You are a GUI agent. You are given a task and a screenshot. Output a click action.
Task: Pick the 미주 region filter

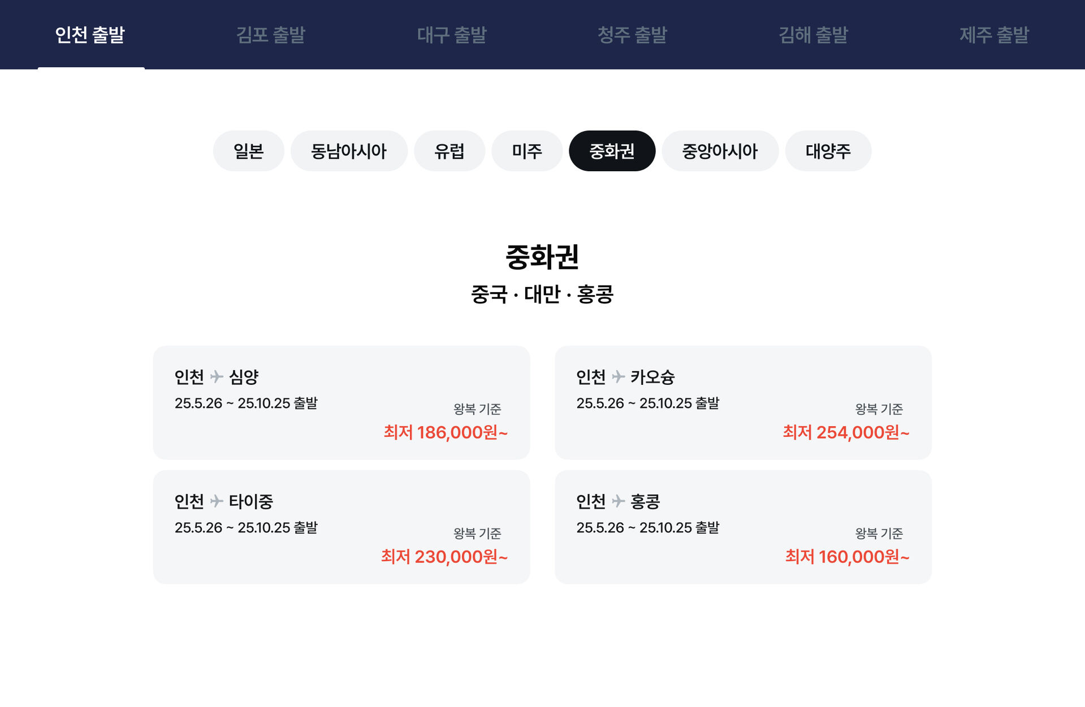[526, 151]
